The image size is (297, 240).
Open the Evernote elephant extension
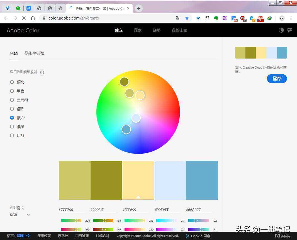pyautogui.click(x=216, y=18)
